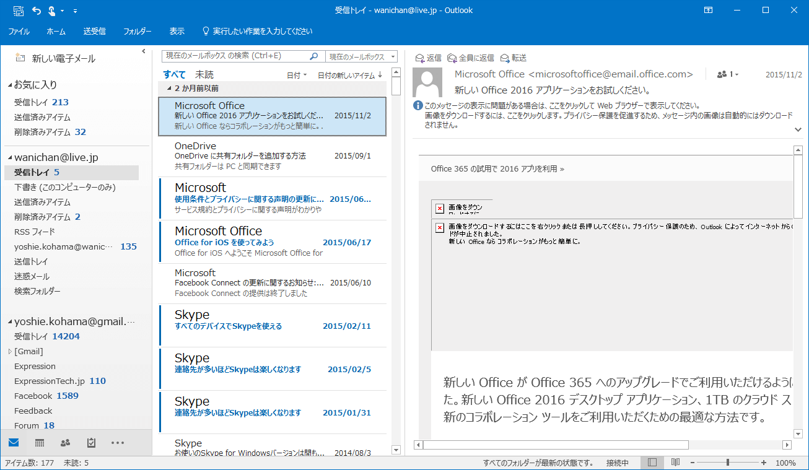Create a new email with 新しい電子メール
This screenshot has height=470, width=809.
point(56,59)
